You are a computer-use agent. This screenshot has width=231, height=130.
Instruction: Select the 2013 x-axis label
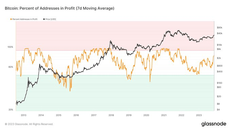[23, 115]
